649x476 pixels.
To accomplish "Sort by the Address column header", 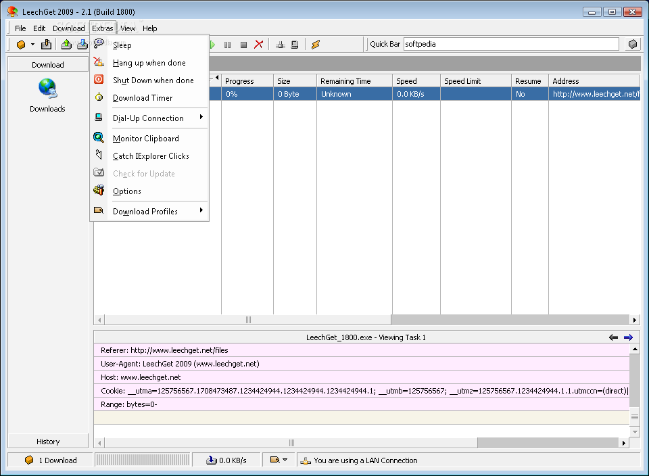I will pos(594,81).
